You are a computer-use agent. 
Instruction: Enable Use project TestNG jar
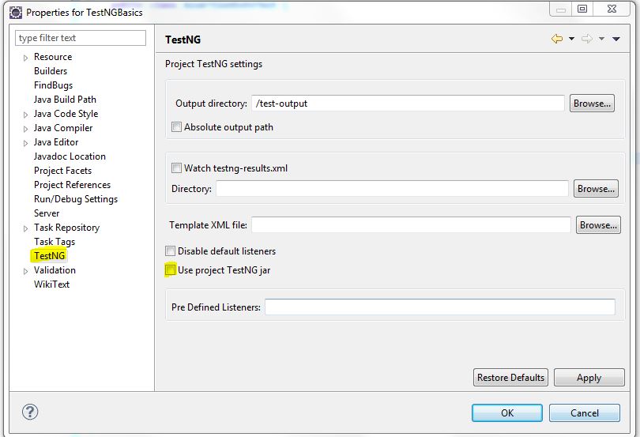pyautogui.click(x=170, y=270)
